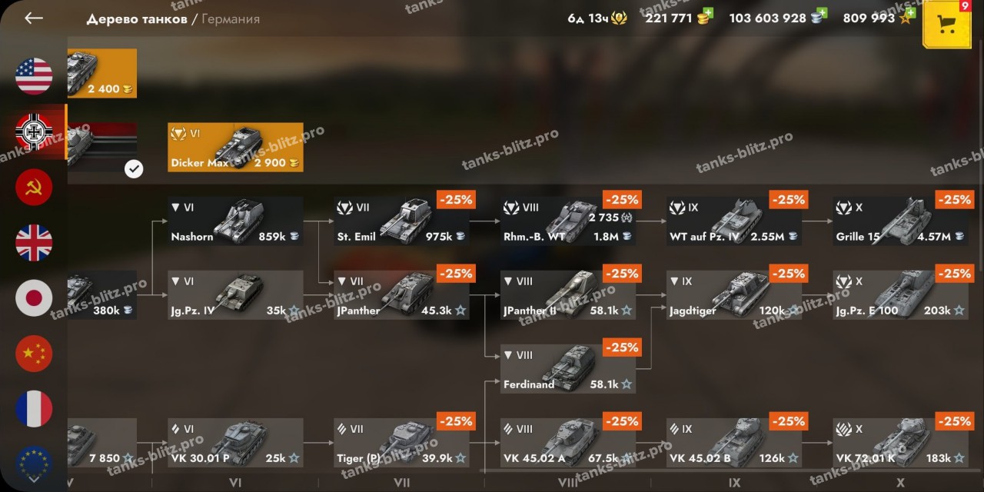This screenshot has height=492, width=984.
Task: Select the Germany nation flag tab
Action: (x=34, y=132)
